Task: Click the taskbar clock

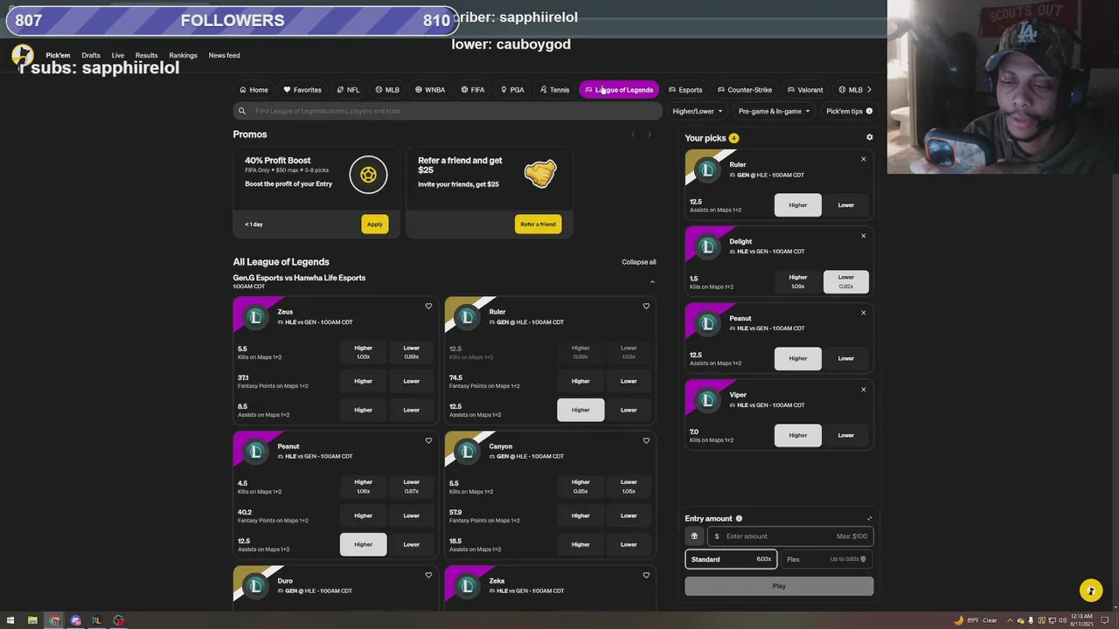Action: pos(1081,620)
